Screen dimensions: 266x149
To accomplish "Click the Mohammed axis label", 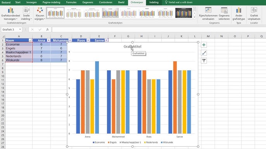I will pyautogui.click(x=118, y=137).
